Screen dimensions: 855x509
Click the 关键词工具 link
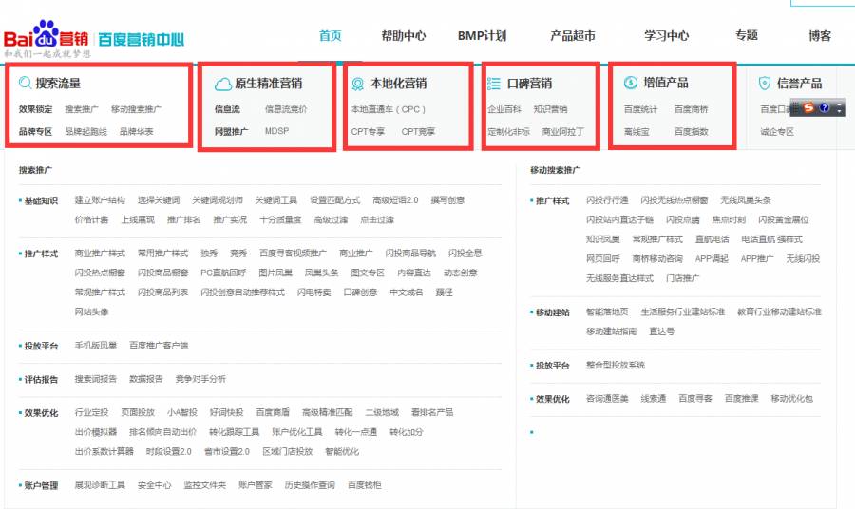pyautogui.click(x=276, y=200)
